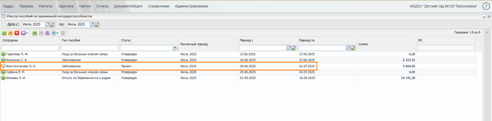Click 'Период с' filter current-date arrow icon
Image resolution: width=492 pixels, height=121 pixels.
tap(294, 48)
